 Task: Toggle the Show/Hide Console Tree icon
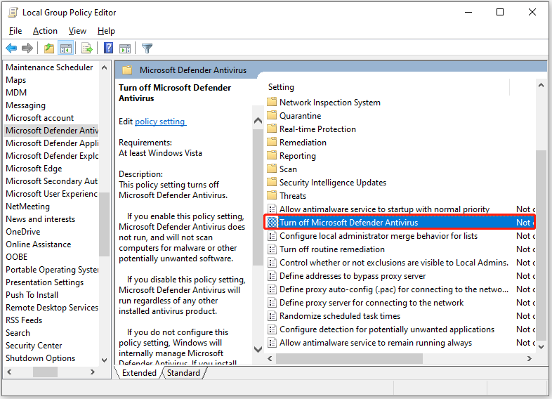[x=66, y=48]
